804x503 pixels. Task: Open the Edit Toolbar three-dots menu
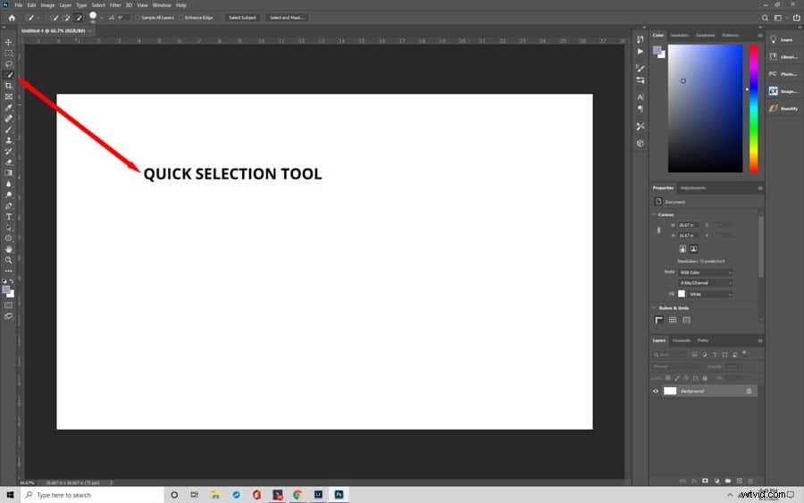tap(9, 271)
